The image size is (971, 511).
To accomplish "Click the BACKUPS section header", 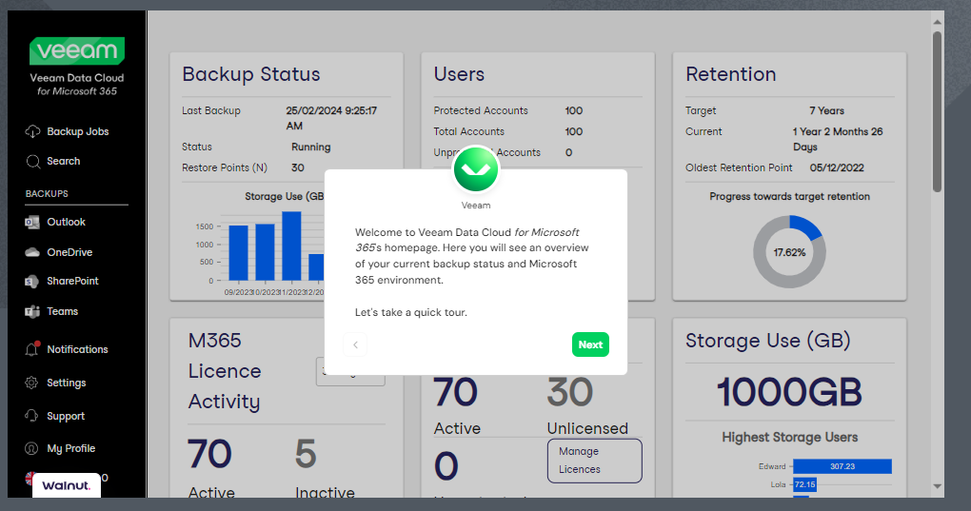I will pyautogui.click(x=47, y=193).
